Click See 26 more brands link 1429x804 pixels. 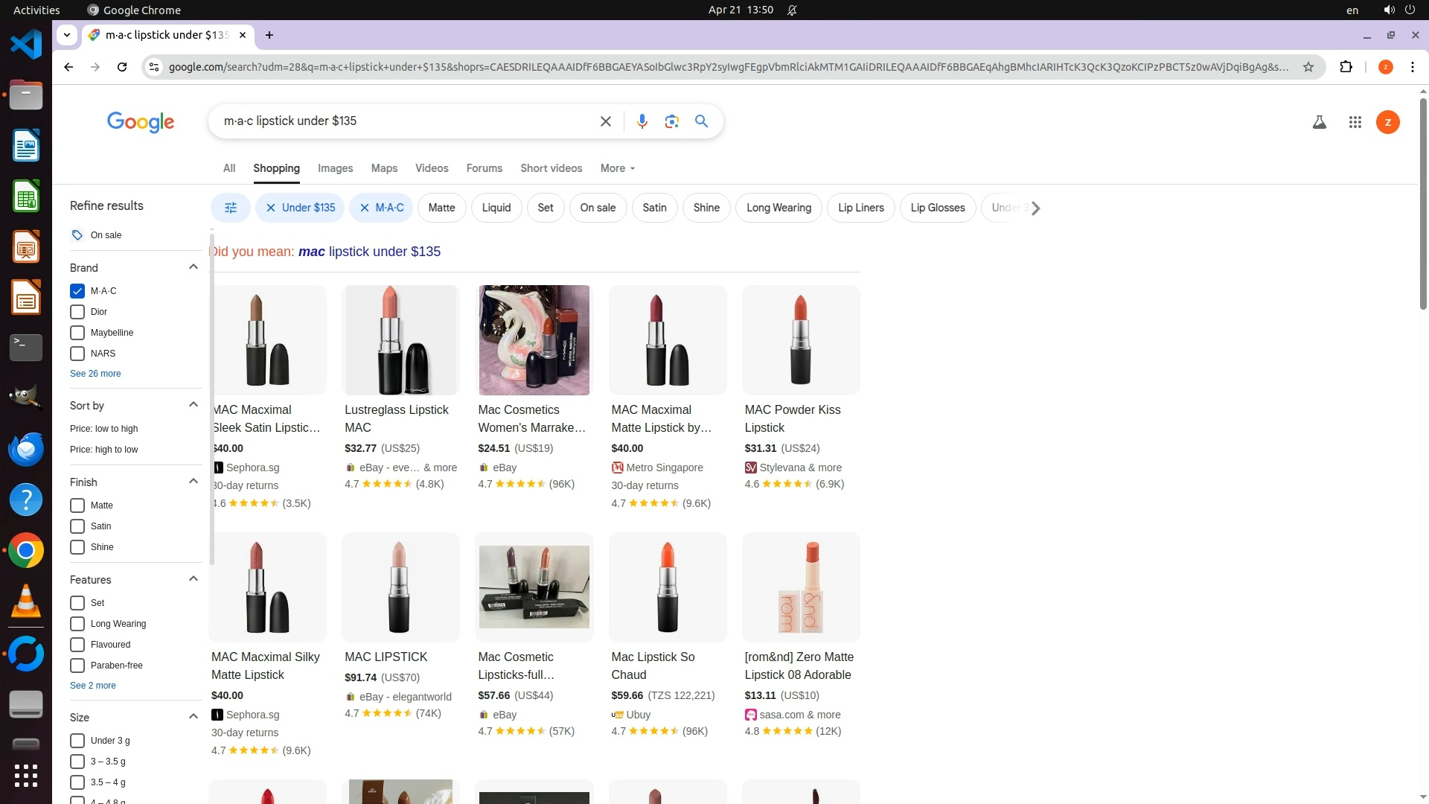[95, 374]
